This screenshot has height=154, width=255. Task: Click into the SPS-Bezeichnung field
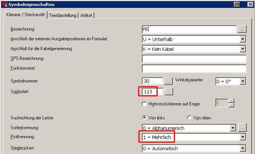pyautogui.click(x=194, y=59)
